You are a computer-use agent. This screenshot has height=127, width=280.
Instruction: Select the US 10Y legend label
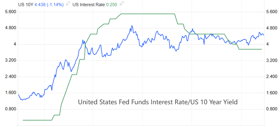point(26,5)
